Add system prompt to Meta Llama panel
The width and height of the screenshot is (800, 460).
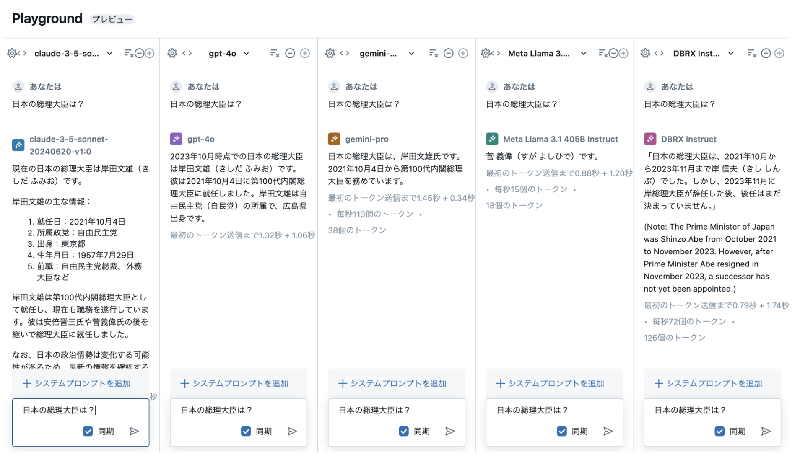[x=550, y=383]
